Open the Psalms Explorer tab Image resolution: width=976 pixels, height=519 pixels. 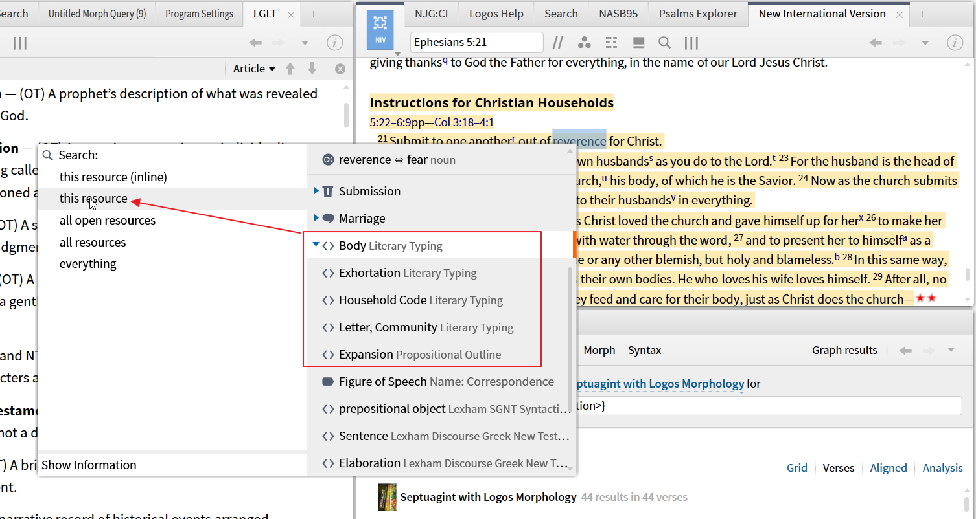tap(698, 14)
